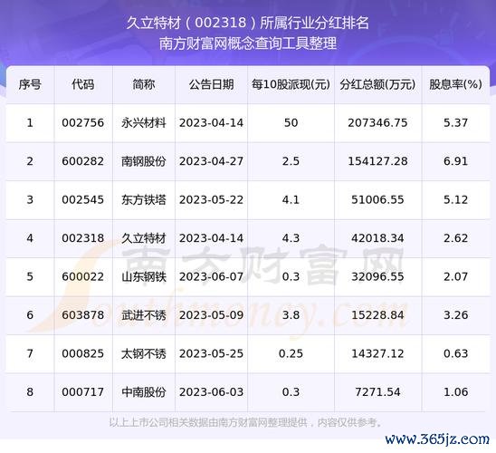
Task: Click the 4.1 per-10-share payout value
Action: [x=291, y=199]
